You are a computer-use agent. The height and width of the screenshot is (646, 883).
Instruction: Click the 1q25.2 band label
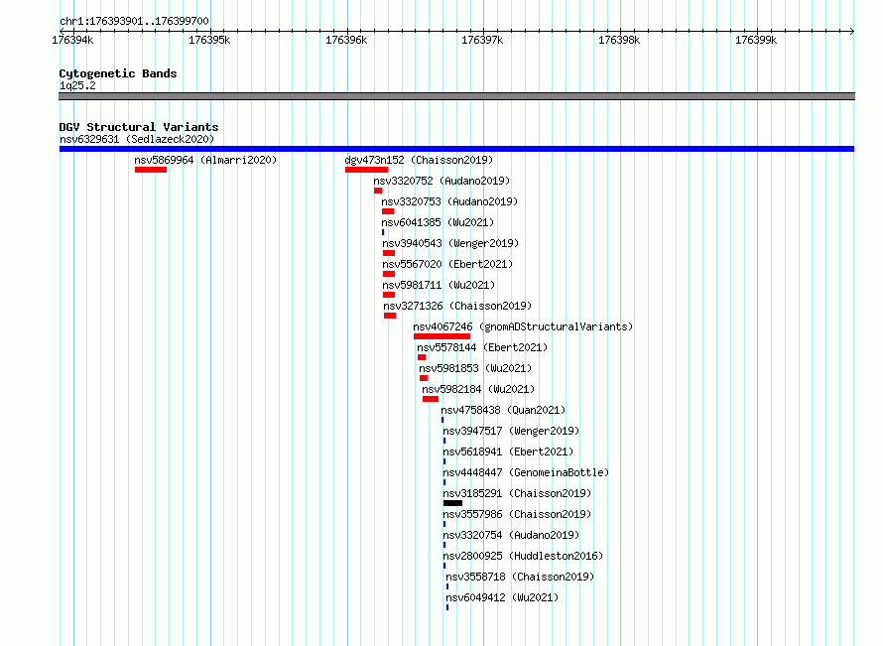point(77,85)
